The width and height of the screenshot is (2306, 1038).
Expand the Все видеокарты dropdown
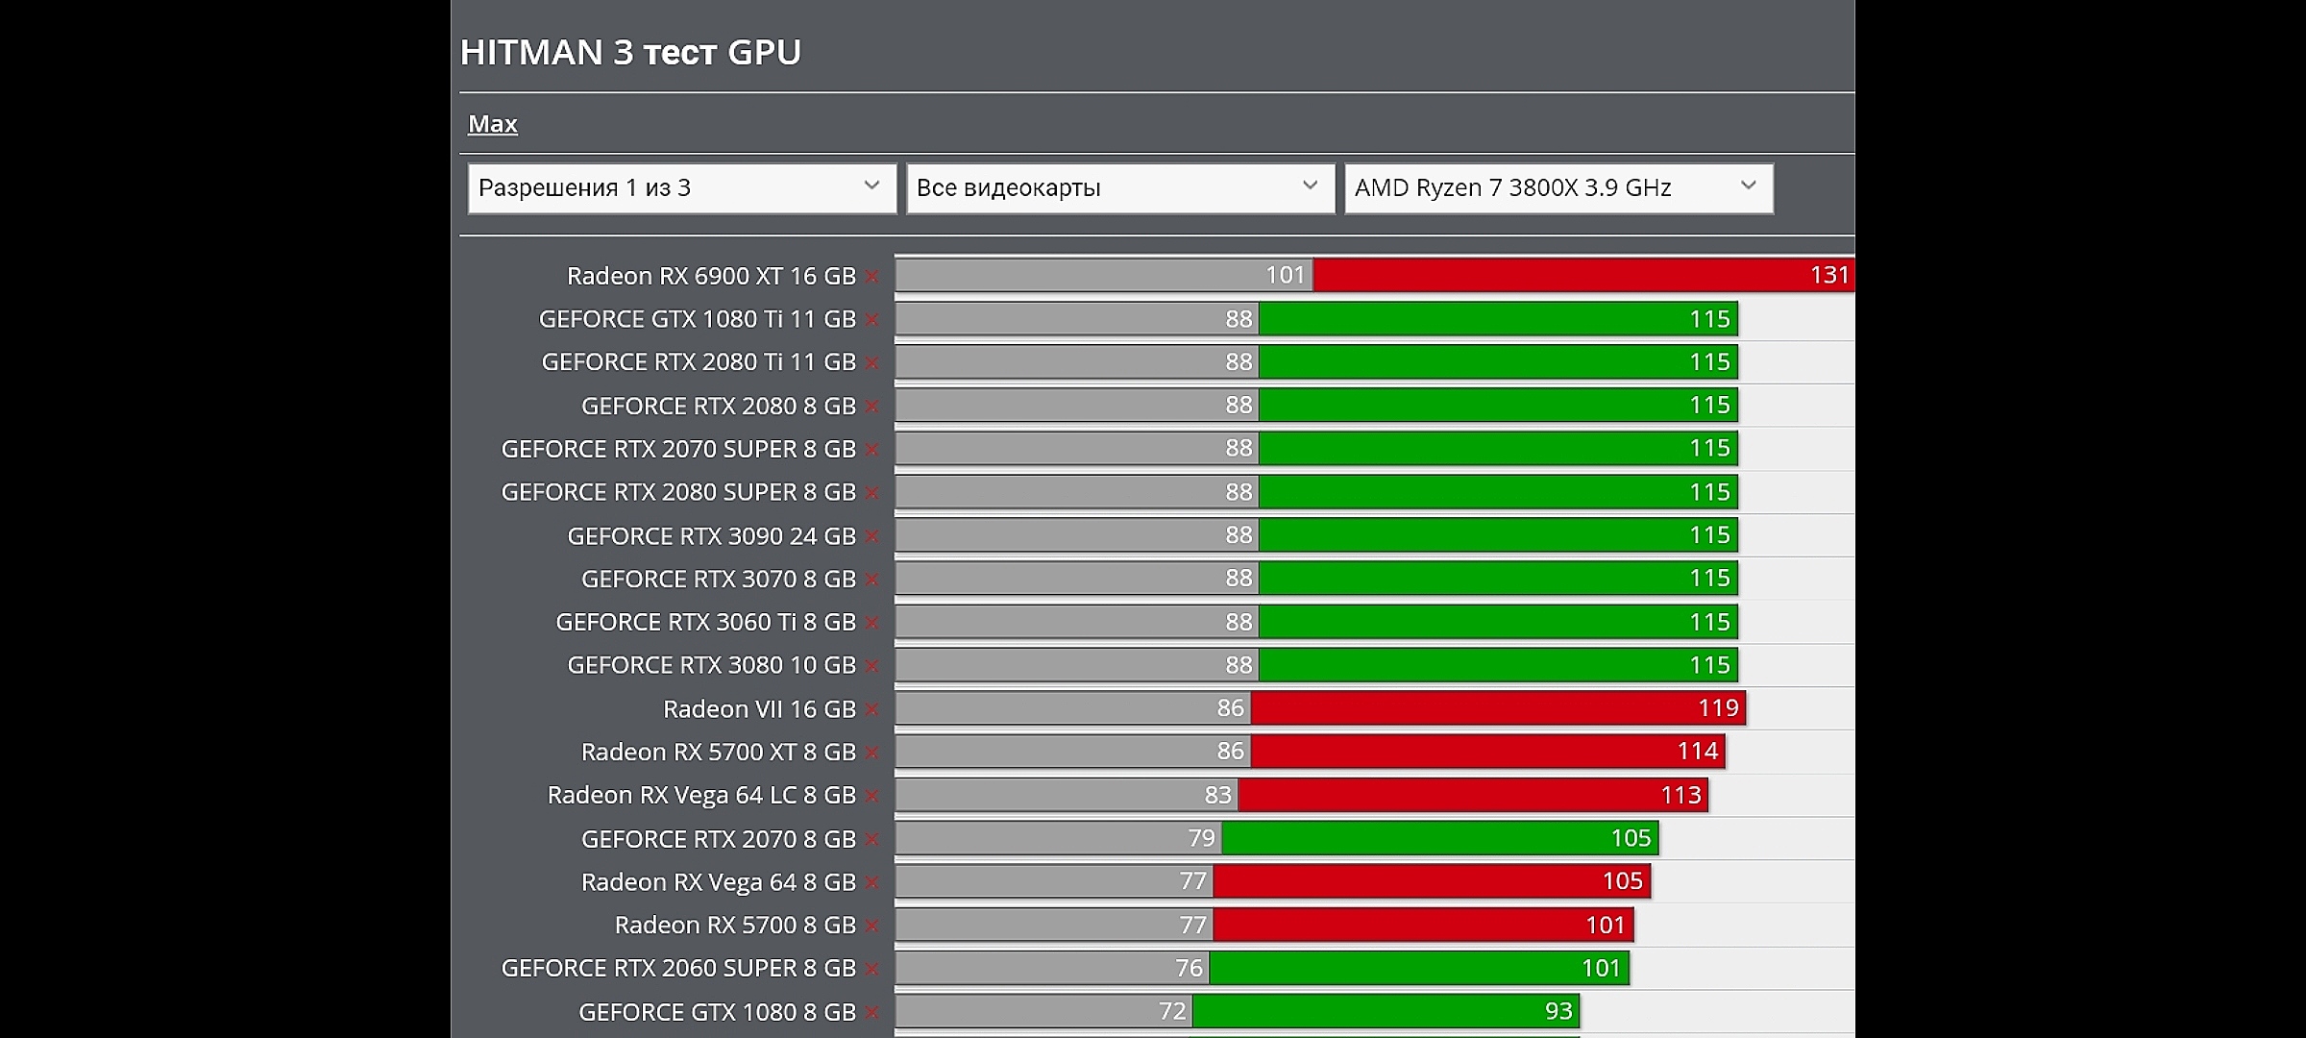tap(1119, 187)
